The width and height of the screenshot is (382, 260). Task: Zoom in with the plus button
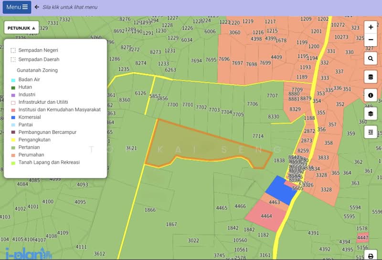(371, 27)
